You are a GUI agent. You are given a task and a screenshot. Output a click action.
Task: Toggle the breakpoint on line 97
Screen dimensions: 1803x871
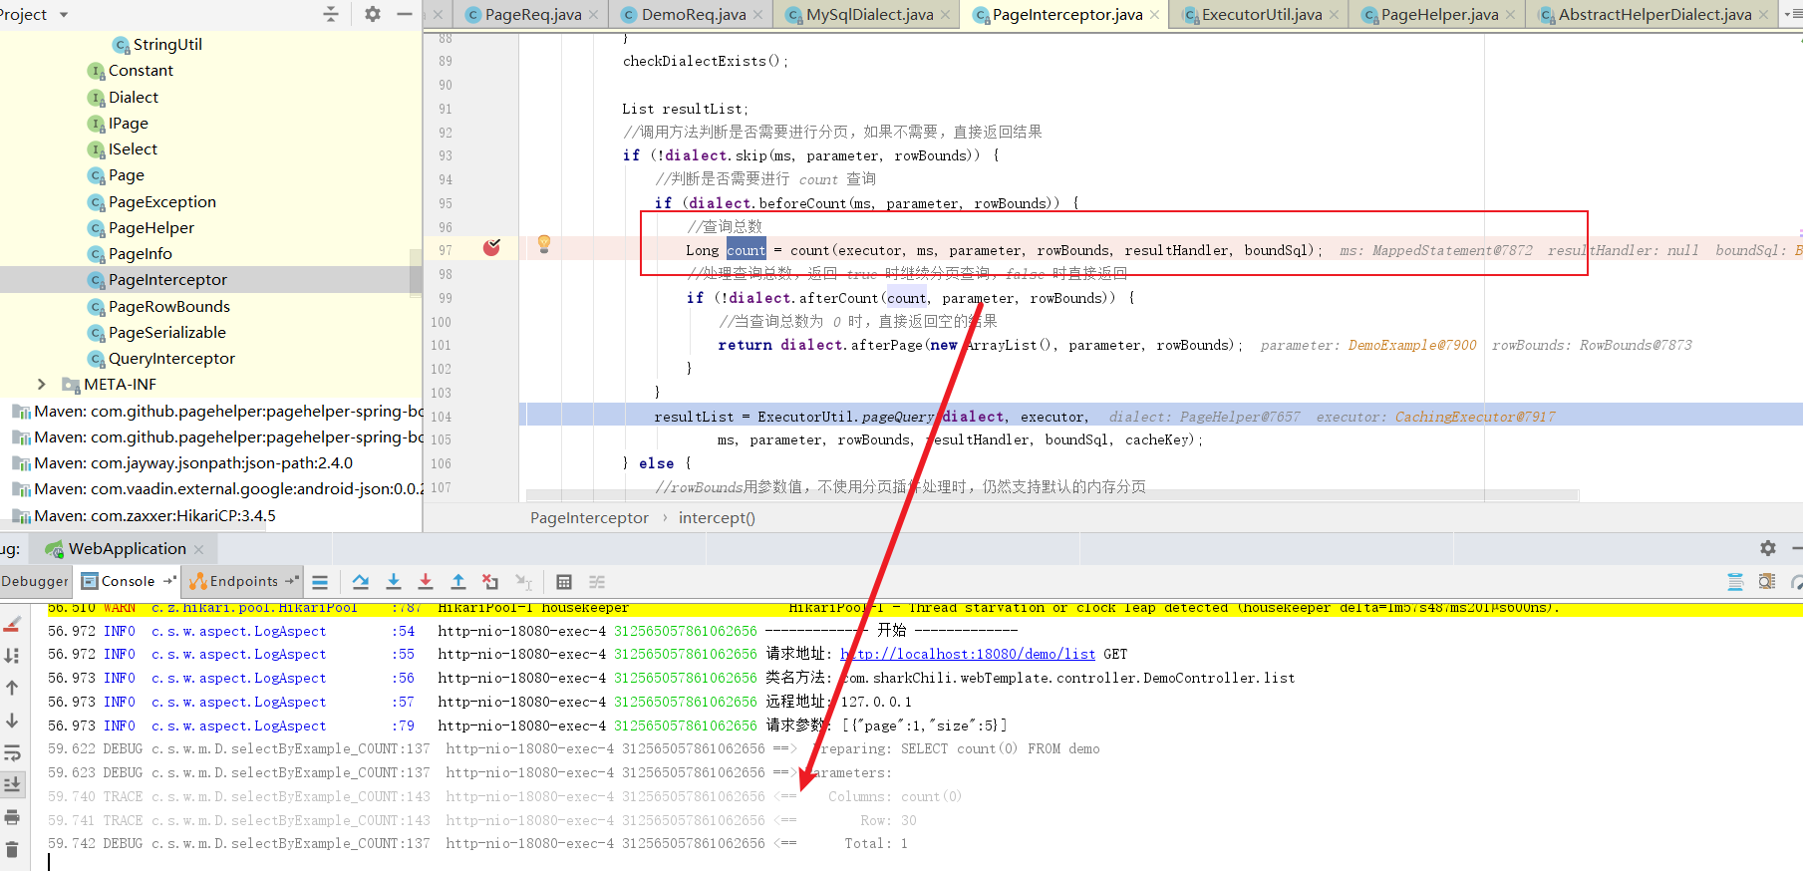(x=491, y=248)
